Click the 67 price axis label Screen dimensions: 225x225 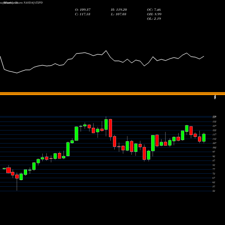click(x=214, y=178)
